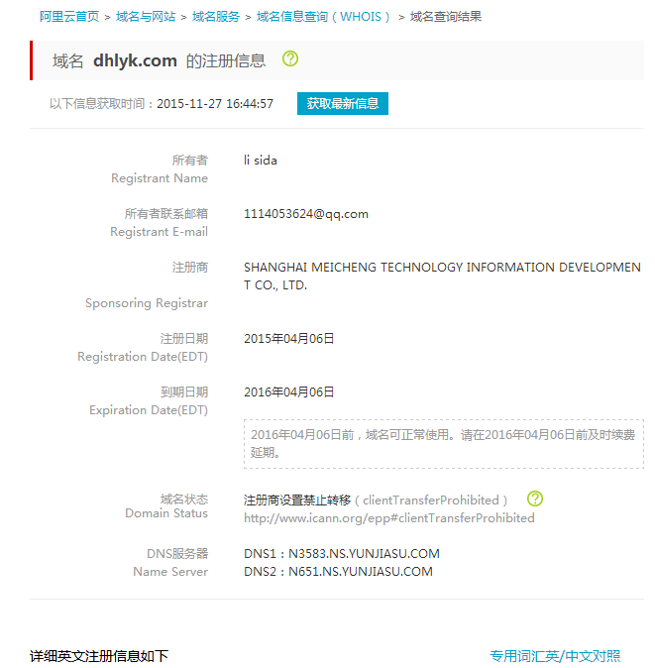Open the 专用词汇英/中文对照 link
The width and height of the screenshot is (655, 668).
pyautogui.click(x=555, y=656)
